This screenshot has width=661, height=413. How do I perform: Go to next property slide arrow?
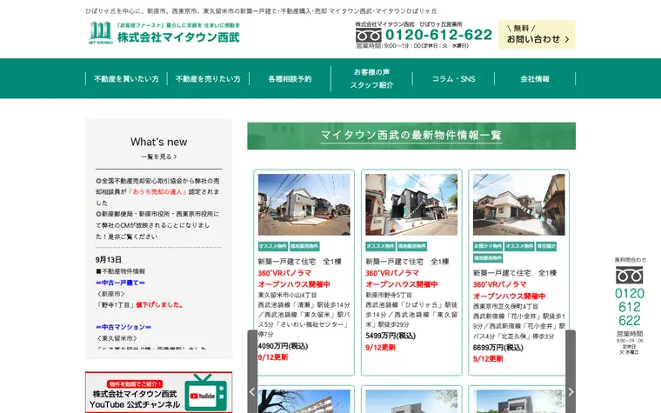tap(571, 392)
